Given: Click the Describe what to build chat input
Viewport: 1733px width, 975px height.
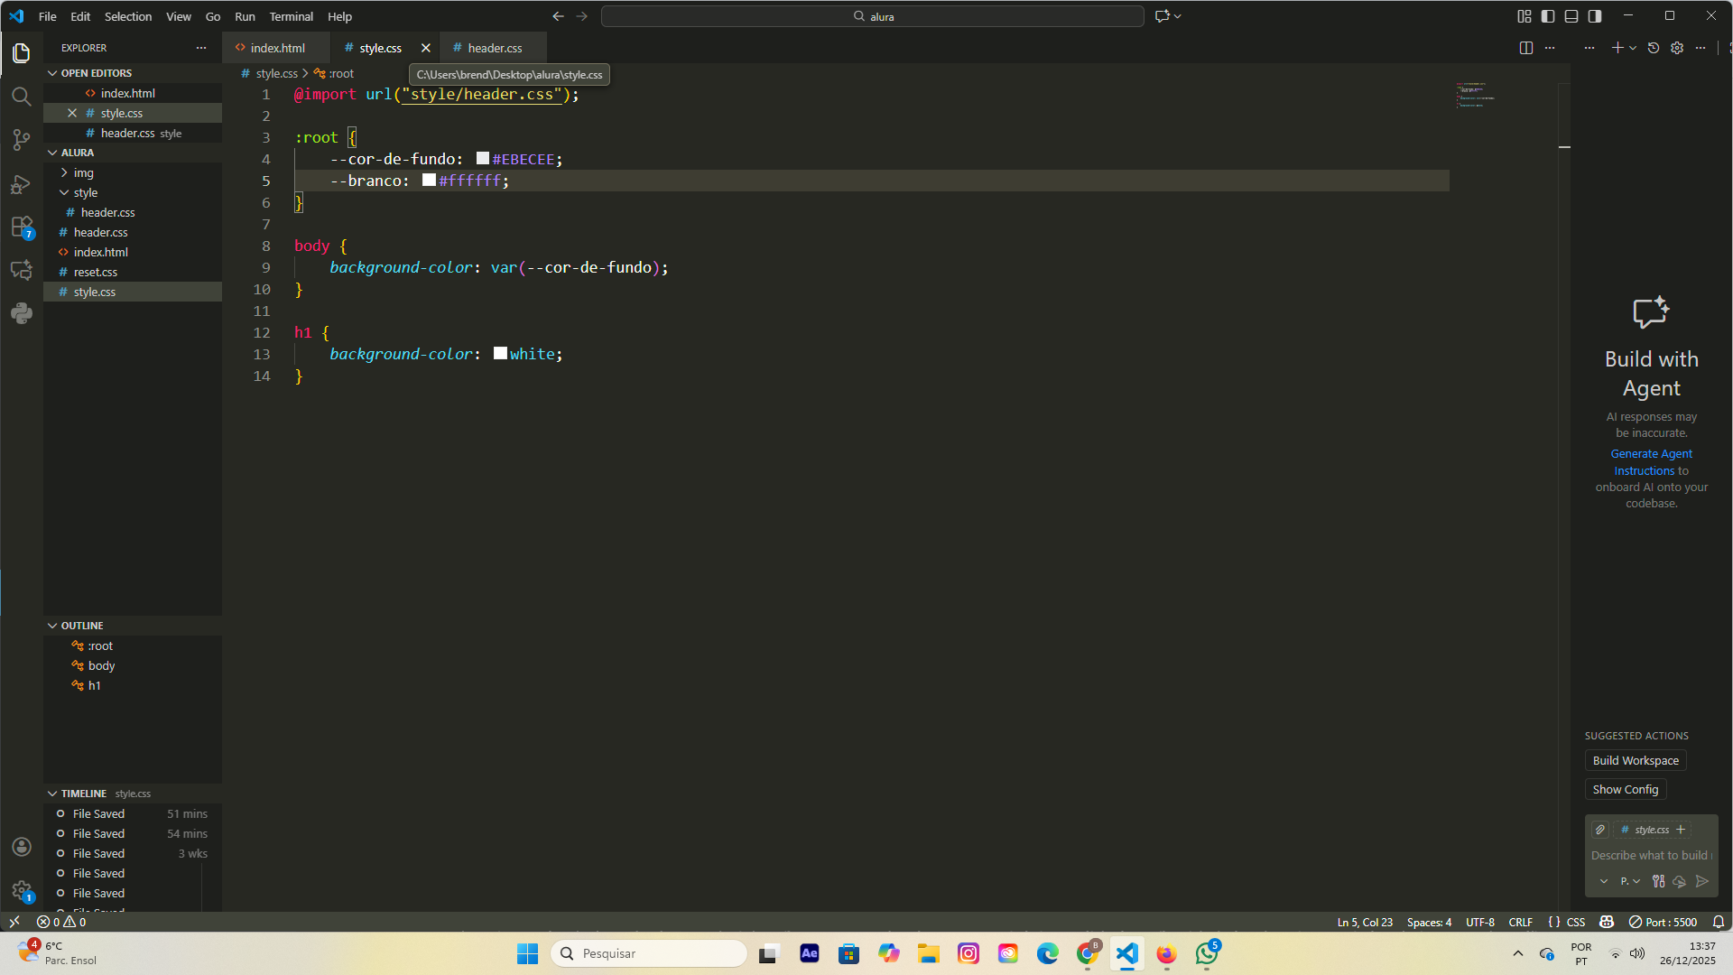Looking at the screenshot, I should (1648, 855).
